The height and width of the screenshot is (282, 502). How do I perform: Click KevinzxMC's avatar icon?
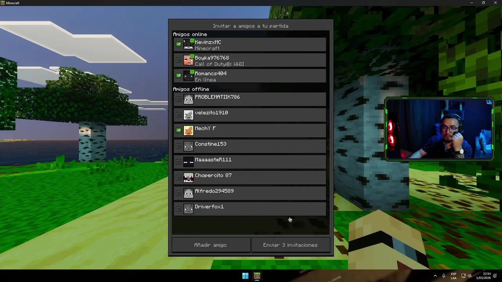coord(189,45)
